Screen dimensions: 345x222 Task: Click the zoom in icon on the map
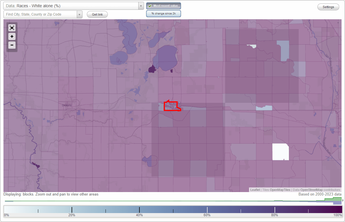pyautogui.click(x=12, y=36)
